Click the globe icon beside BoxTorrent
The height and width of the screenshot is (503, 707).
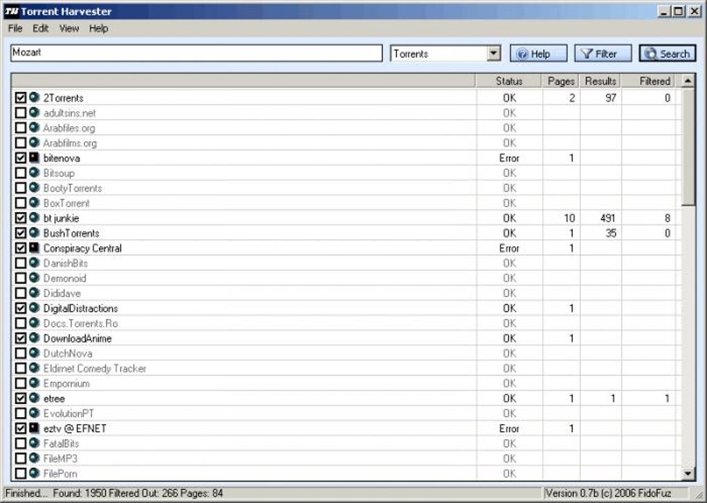[x=34, y=203]
